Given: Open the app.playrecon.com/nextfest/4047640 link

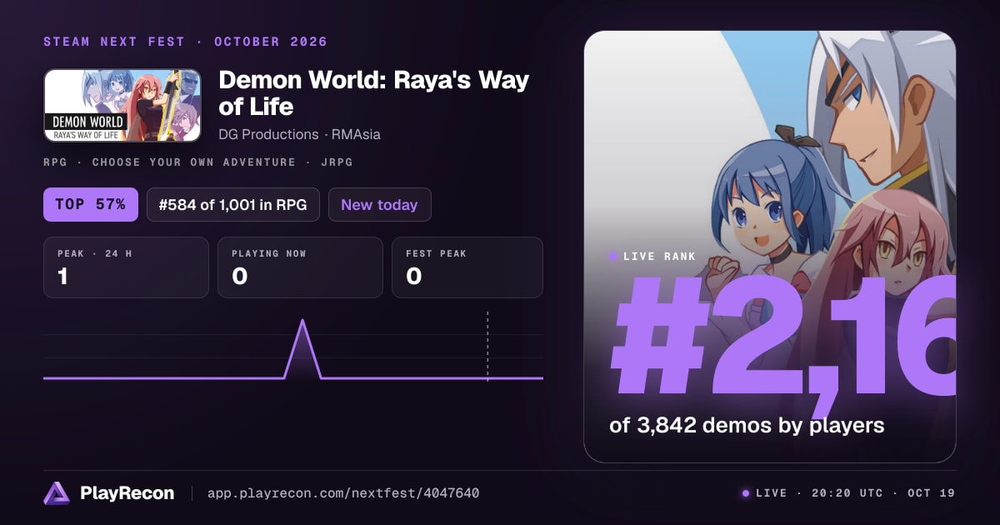Looking at the screenshot, I should 343,493.
